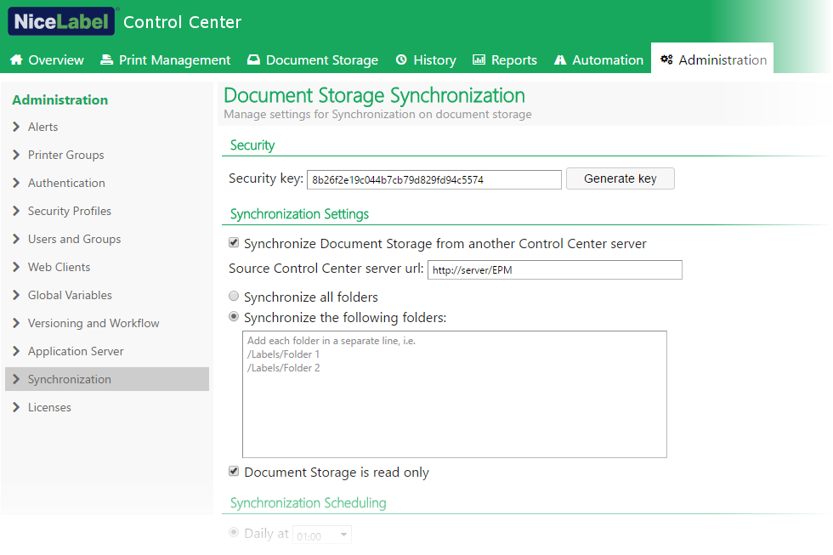This screenshot has width=833, height=555.
Task: Click the Document Storage Synchronization page title
Action: point(375,95)
